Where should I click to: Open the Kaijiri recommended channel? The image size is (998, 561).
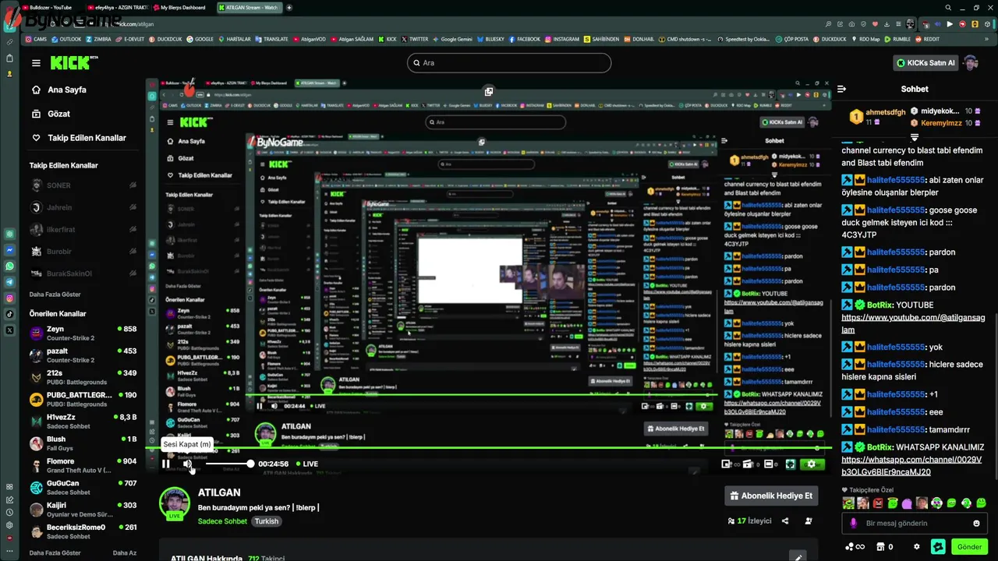83,509
